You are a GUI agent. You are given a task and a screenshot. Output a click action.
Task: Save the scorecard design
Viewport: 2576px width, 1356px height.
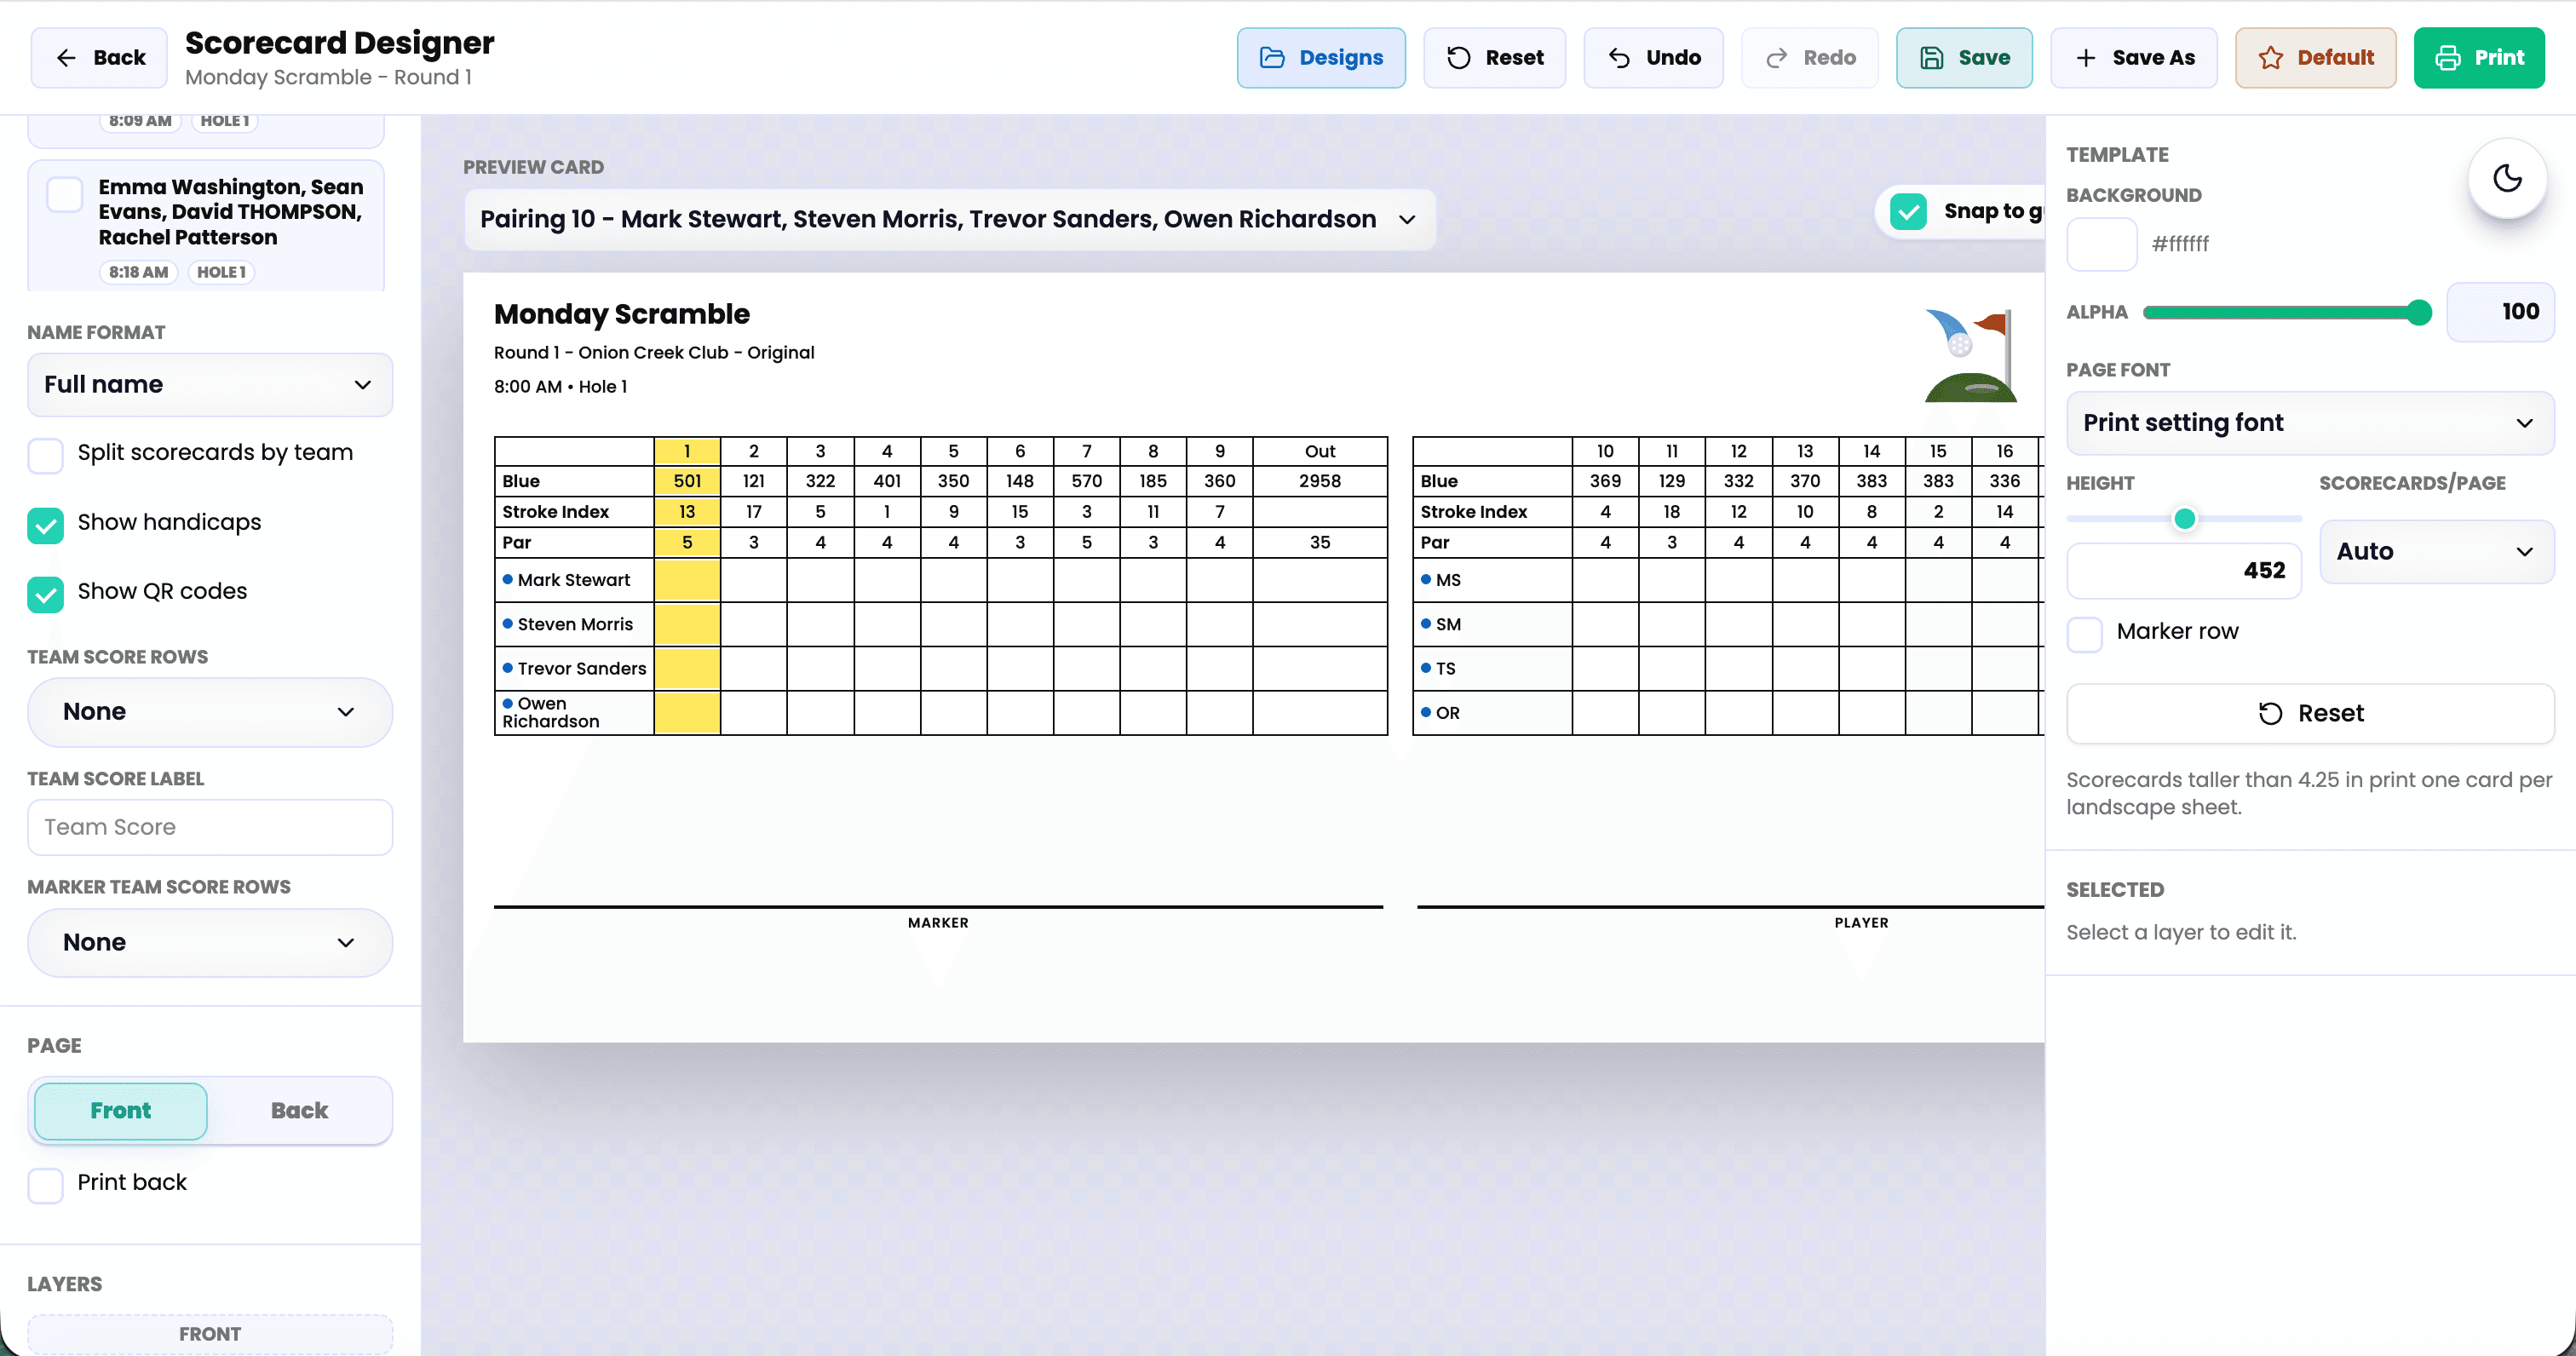pyautogui.click(x=1964, y=58)
